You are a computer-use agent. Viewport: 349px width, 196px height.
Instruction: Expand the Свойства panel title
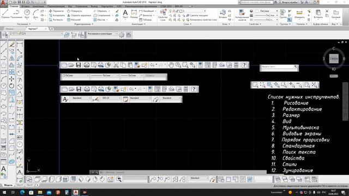pyautogui.click(x=255, y=24)
